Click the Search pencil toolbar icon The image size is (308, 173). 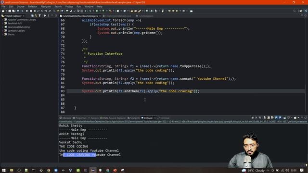pyautogui.click(x=140, y=11)
